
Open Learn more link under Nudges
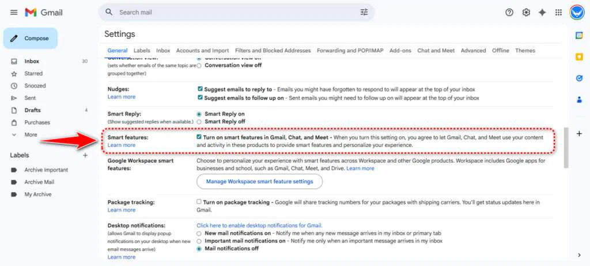[x=121, y=97]
